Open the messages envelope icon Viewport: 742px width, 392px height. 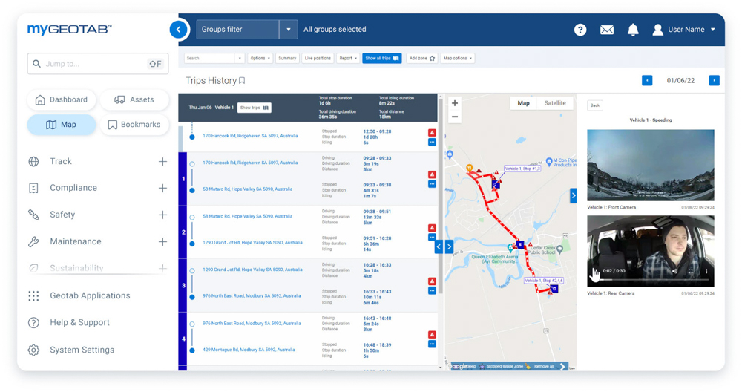(x=607, y=30)
